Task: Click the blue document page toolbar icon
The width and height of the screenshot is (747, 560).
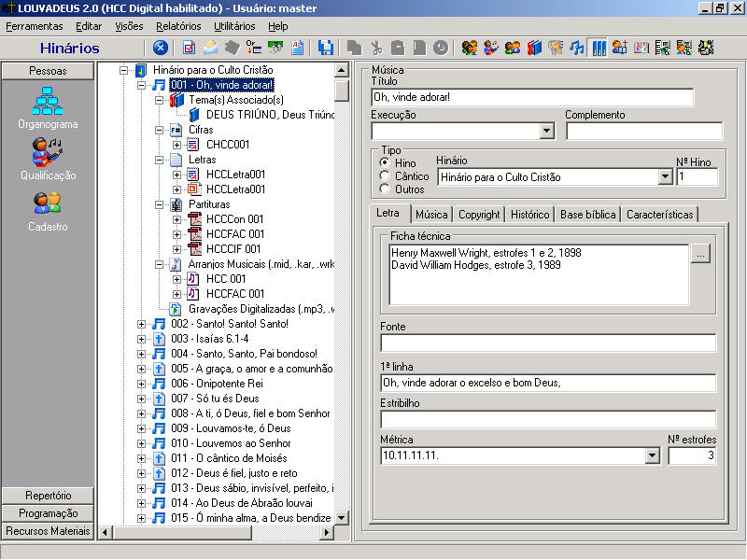Action: (x=298, y=48)
